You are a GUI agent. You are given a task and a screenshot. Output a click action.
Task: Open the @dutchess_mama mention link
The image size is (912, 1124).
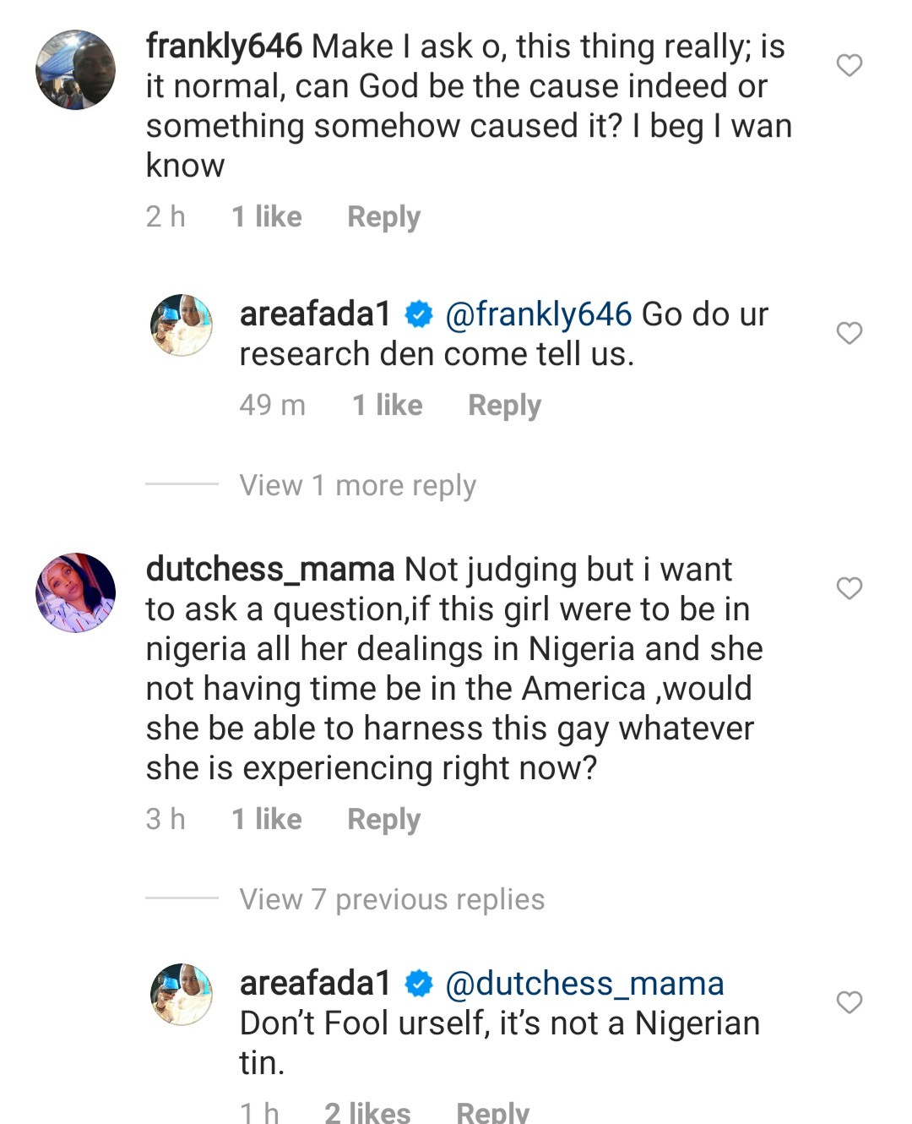[x=584, y=984]
